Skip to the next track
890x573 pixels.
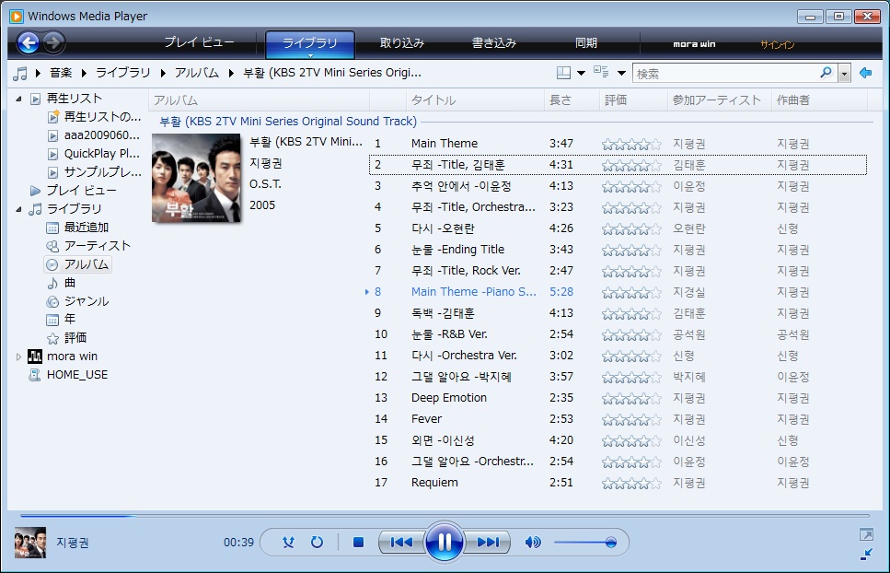[487, 543]
